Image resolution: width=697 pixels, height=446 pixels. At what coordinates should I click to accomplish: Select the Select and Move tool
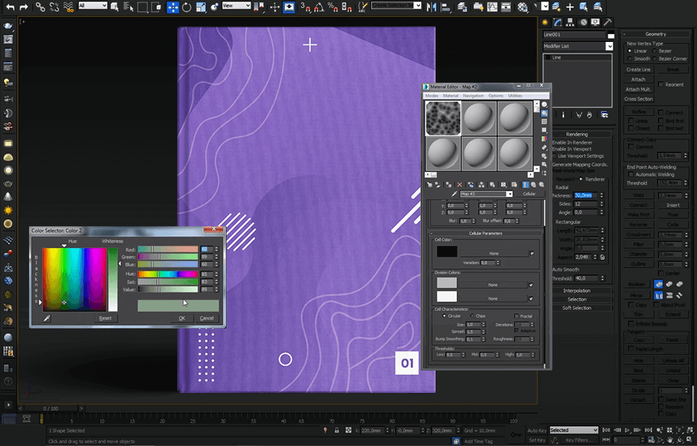point(174,7)
